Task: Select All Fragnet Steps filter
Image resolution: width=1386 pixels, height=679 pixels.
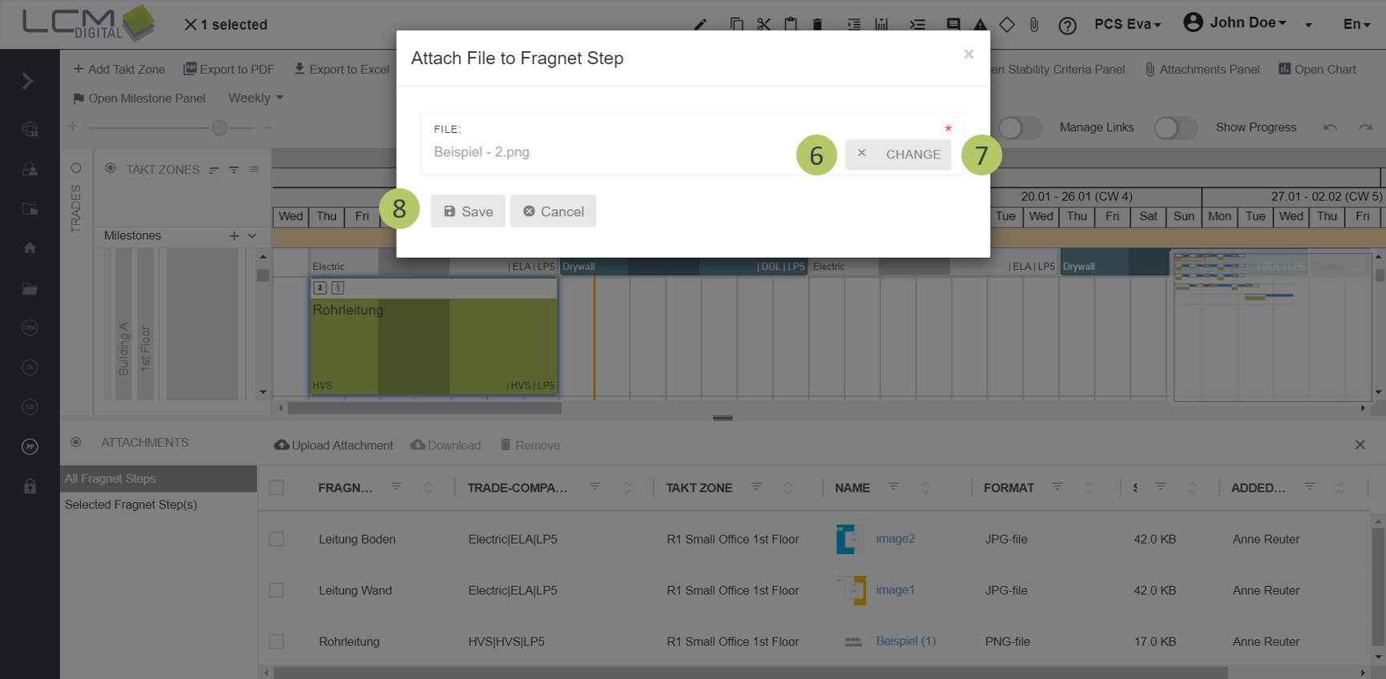Action: point(111,479)
